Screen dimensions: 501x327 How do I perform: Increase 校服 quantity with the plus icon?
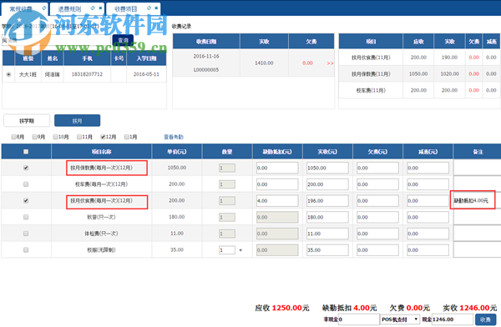[240, 250]
